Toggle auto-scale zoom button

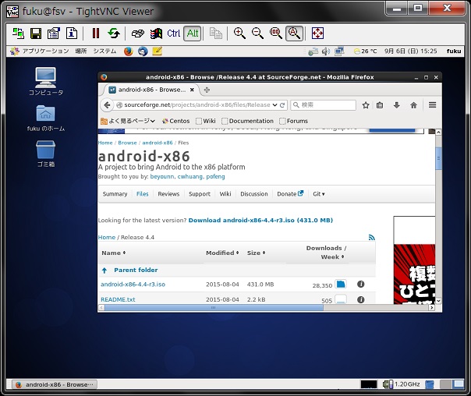click(294, 33)
